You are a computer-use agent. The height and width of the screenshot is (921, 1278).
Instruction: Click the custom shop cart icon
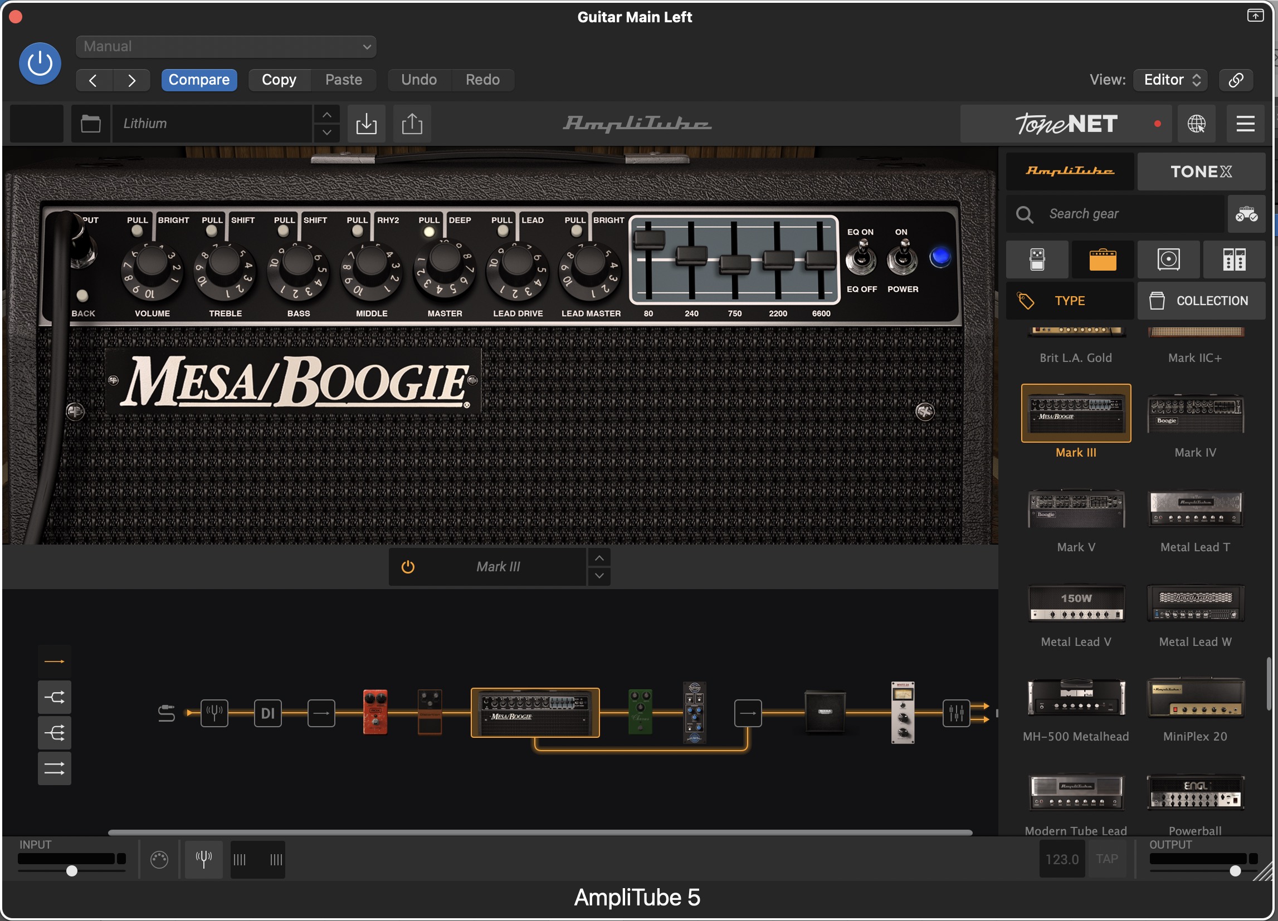(x=1246, y=214)
